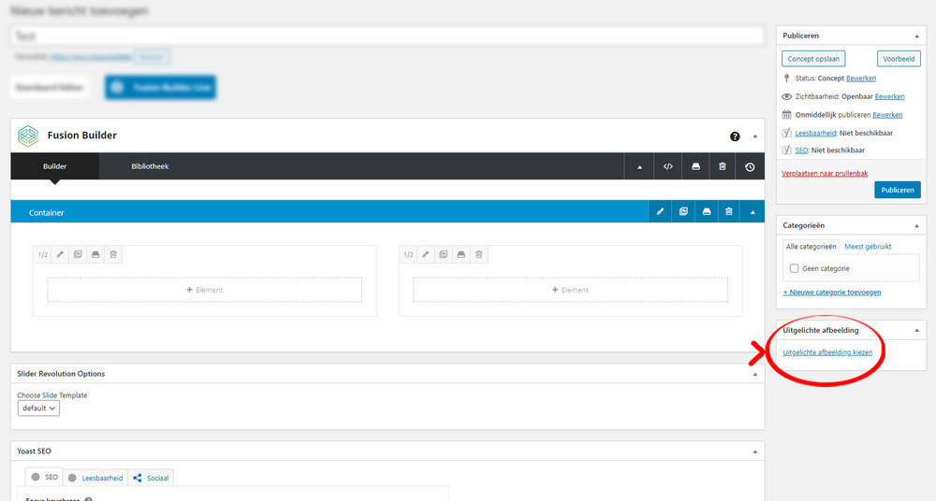Collapse the Container with its arrow
The image size is (936, 501).
(x=753, y=212)
